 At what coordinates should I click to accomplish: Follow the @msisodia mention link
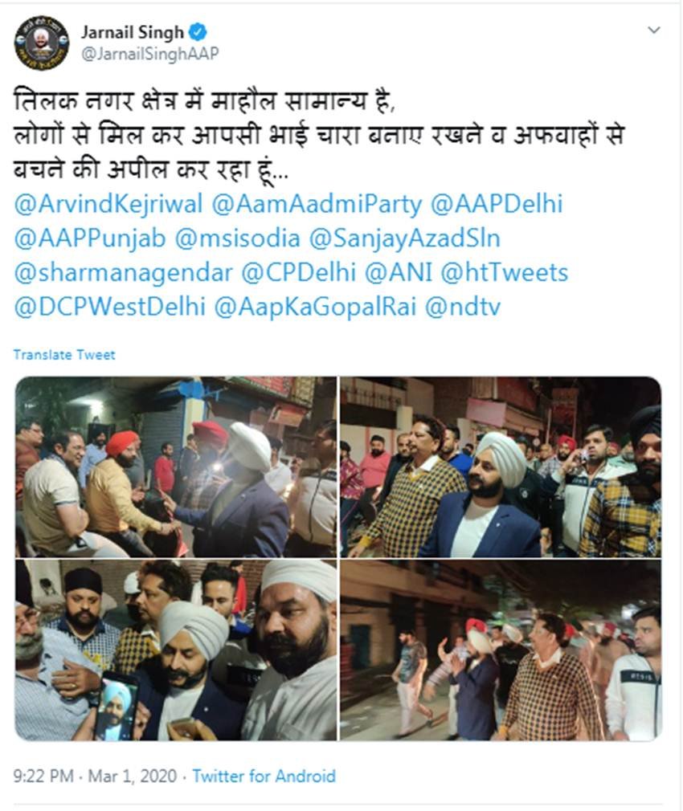click(238, 238)
